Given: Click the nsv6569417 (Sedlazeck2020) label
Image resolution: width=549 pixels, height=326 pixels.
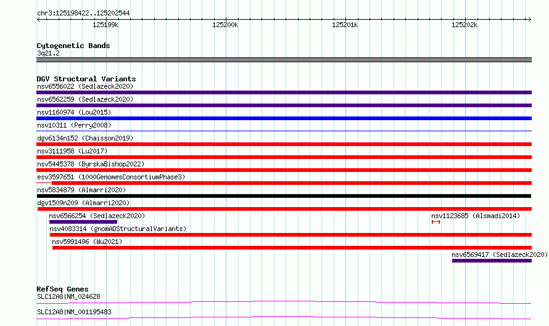Looking at the screenshot, I should pos(500,255).
